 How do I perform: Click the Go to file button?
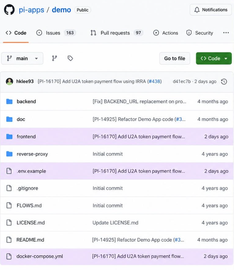point(174,58)
